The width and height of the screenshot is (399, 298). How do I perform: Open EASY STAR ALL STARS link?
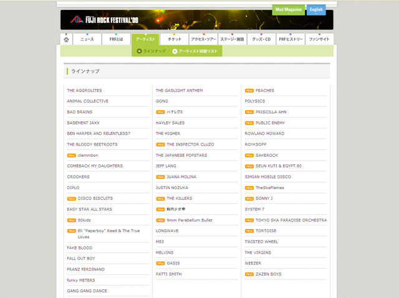(90, 210)
